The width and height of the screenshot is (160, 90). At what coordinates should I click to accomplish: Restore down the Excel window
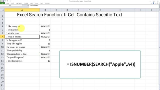[154, 1]
